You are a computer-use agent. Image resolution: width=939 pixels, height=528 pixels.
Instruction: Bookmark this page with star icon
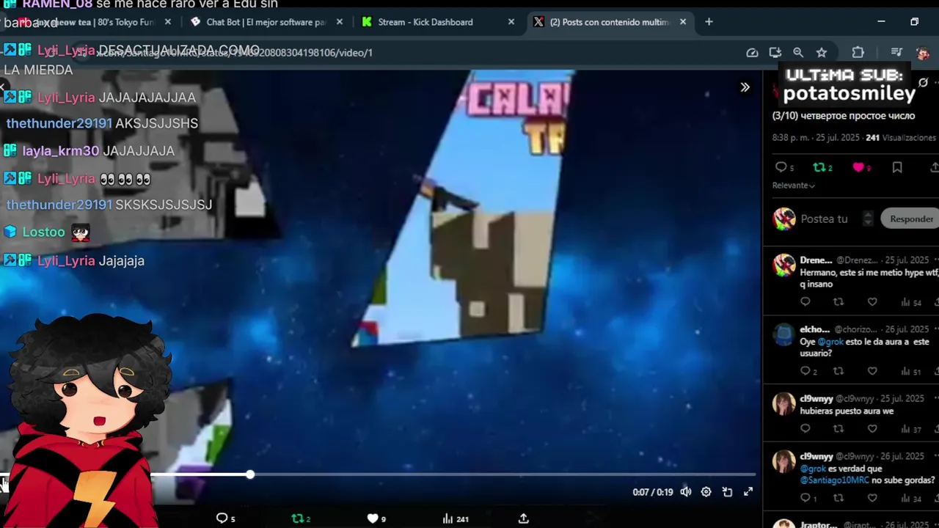point(822,52)
